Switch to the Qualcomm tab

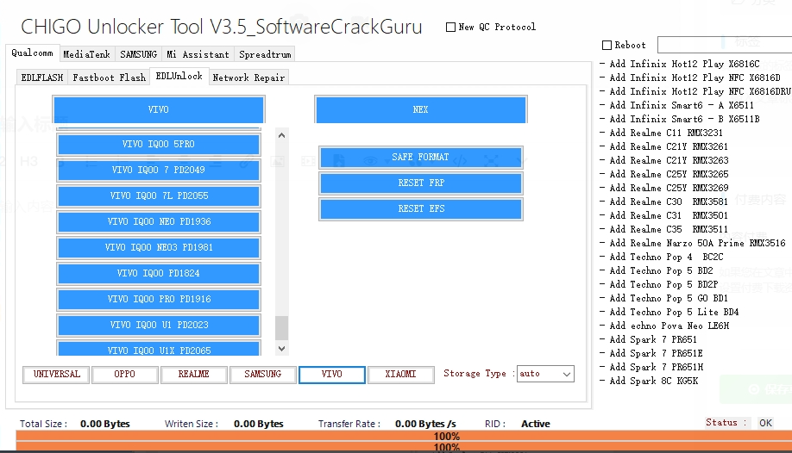click(32, 53)
